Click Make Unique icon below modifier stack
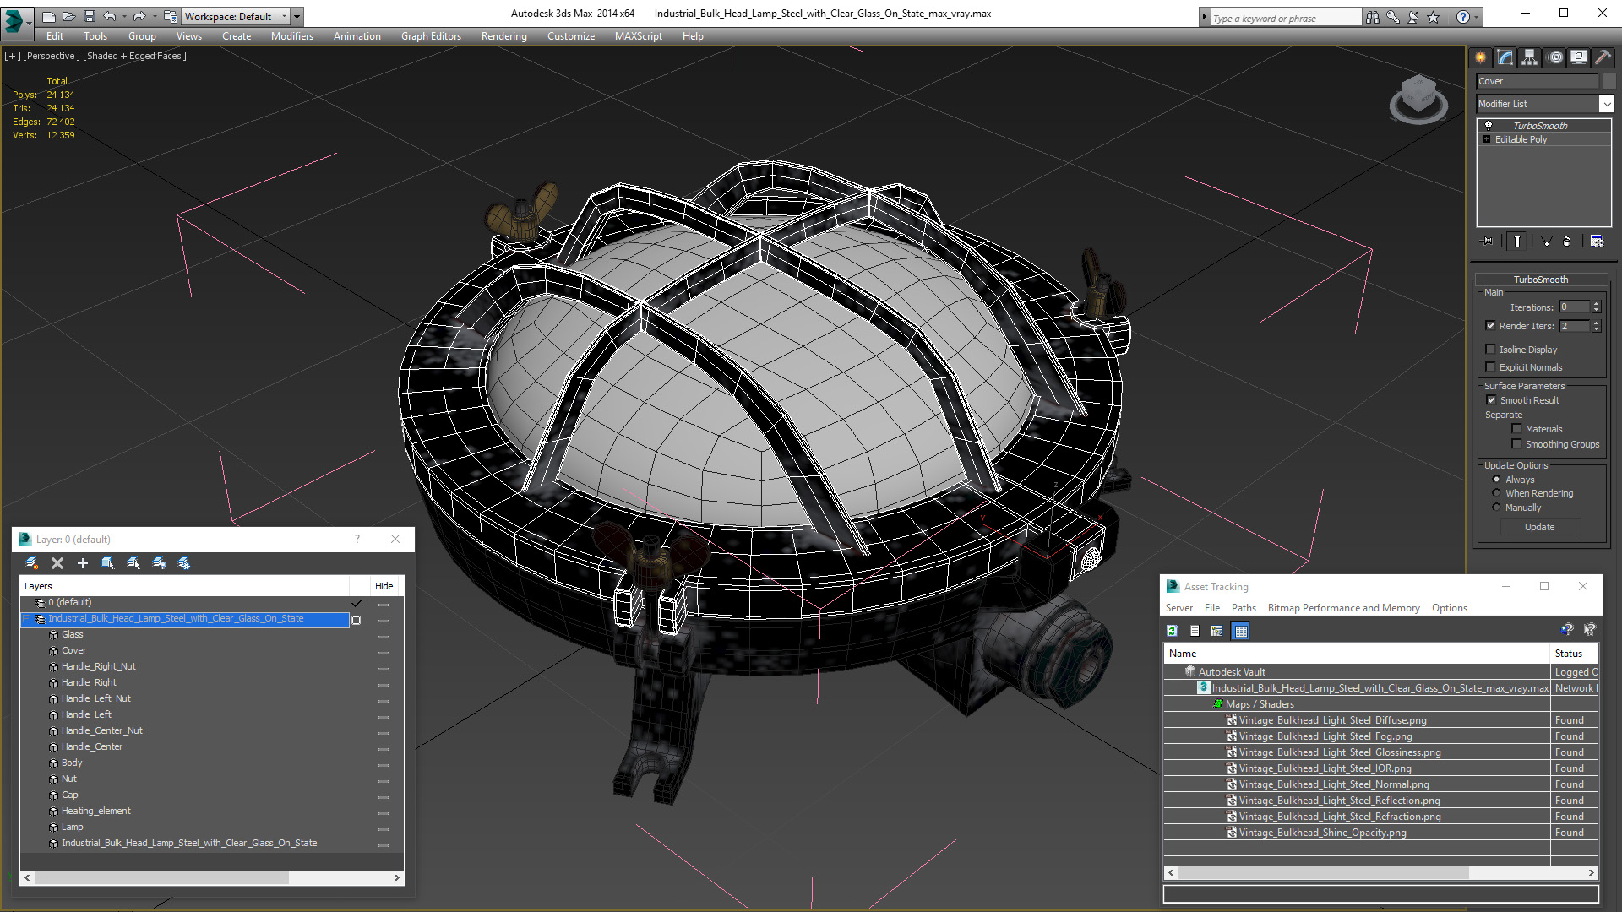 click(x=1547, y=242)
